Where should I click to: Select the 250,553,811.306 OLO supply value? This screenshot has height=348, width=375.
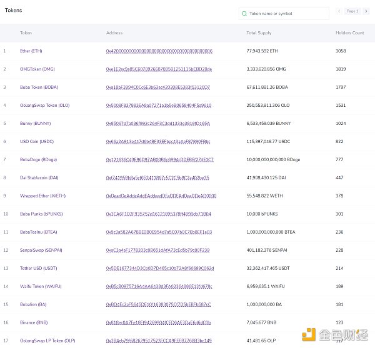click(268, 106)
